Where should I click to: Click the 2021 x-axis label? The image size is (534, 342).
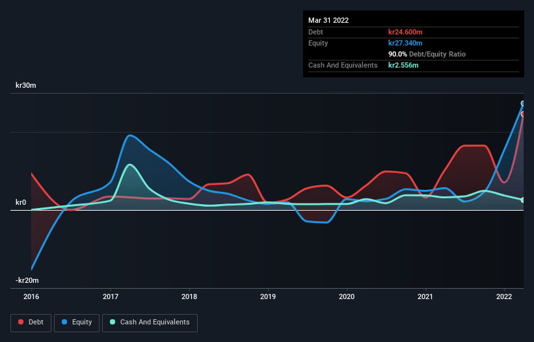(425, 296)
